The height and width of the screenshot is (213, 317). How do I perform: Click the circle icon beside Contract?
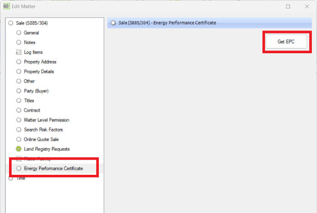(18, 110)
